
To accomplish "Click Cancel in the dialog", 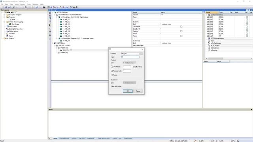I will coord(138,91).
